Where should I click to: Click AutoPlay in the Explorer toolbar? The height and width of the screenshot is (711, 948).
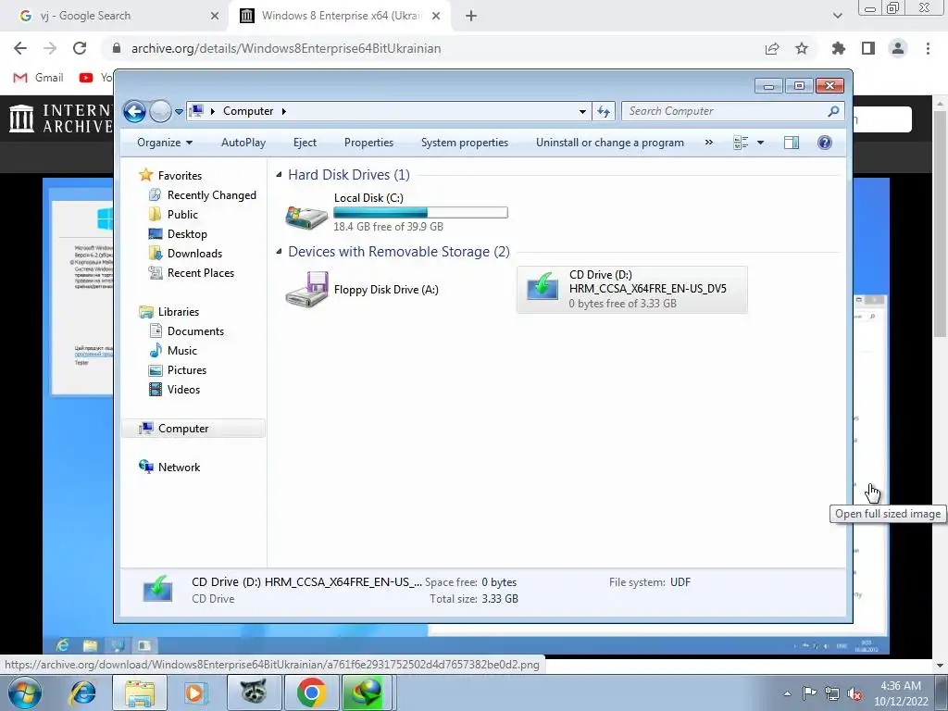point(243,143)
